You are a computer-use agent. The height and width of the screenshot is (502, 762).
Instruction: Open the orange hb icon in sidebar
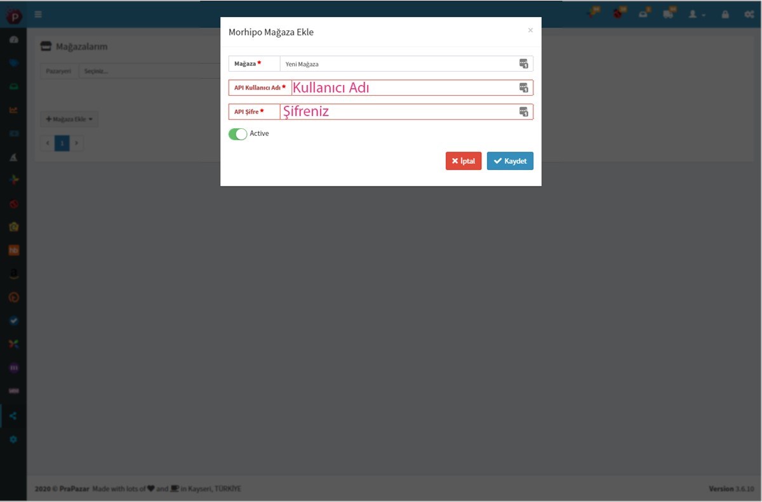pos(13,251)
